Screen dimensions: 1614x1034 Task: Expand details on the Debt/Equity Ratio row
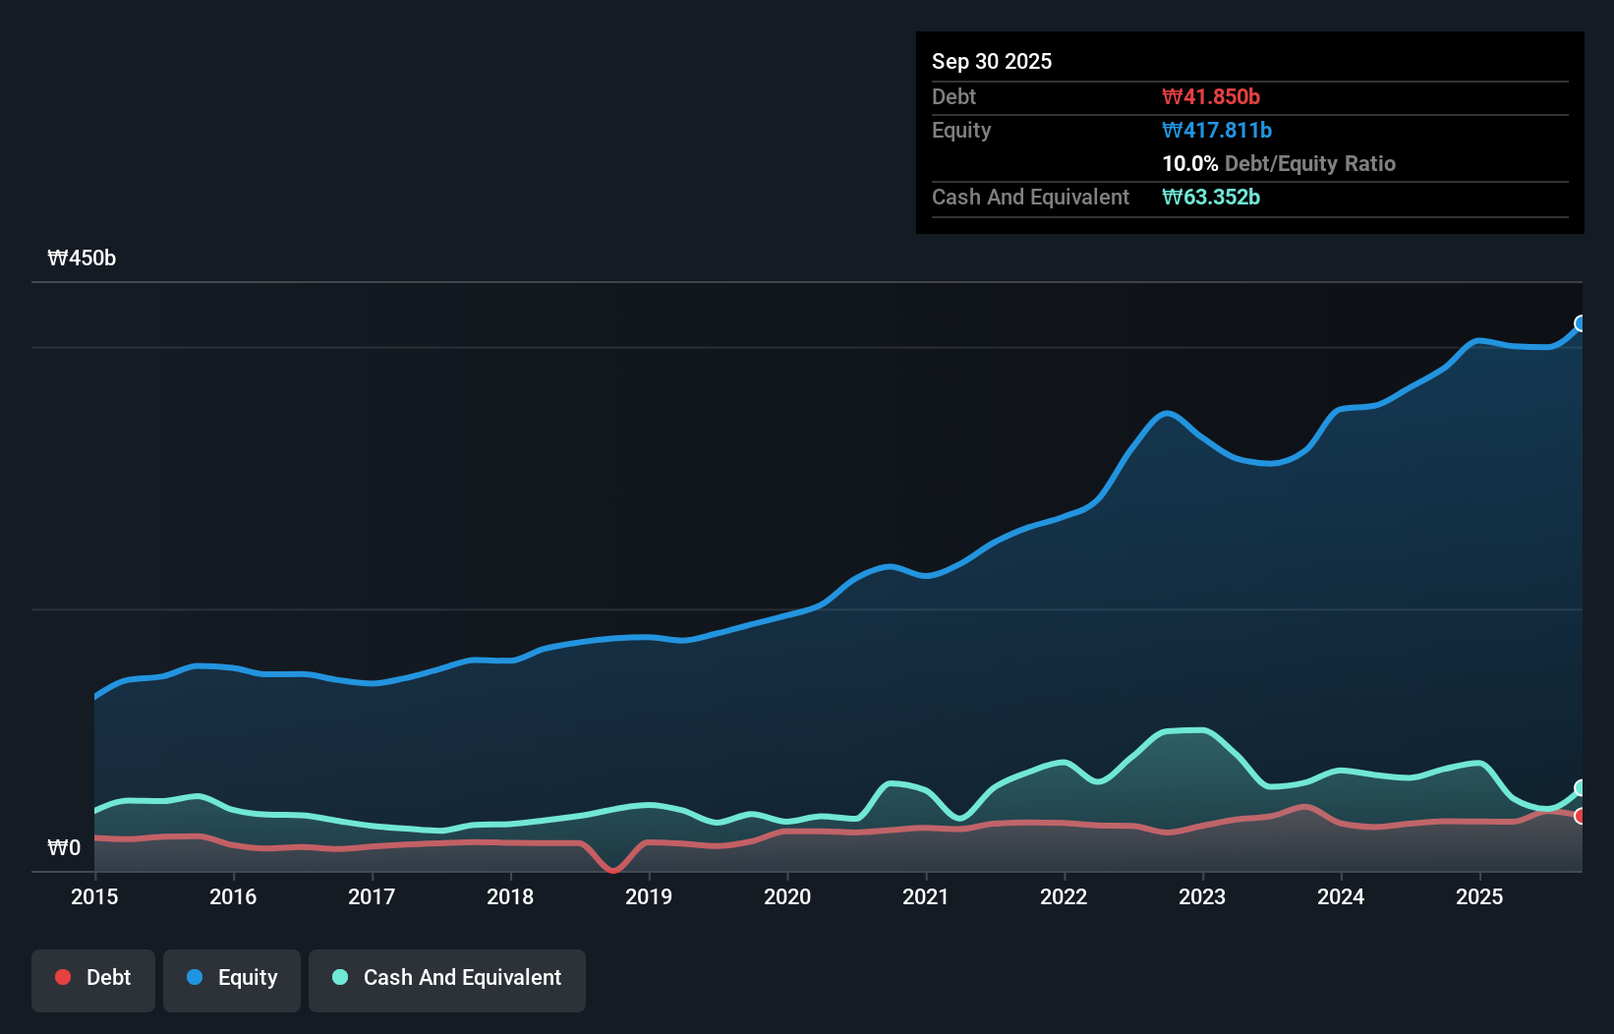1280,163
